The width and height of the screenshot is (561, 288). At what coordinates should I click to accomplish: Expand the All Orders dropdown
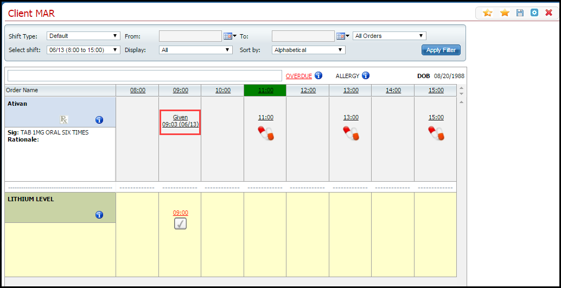click(x=389, y=36)
